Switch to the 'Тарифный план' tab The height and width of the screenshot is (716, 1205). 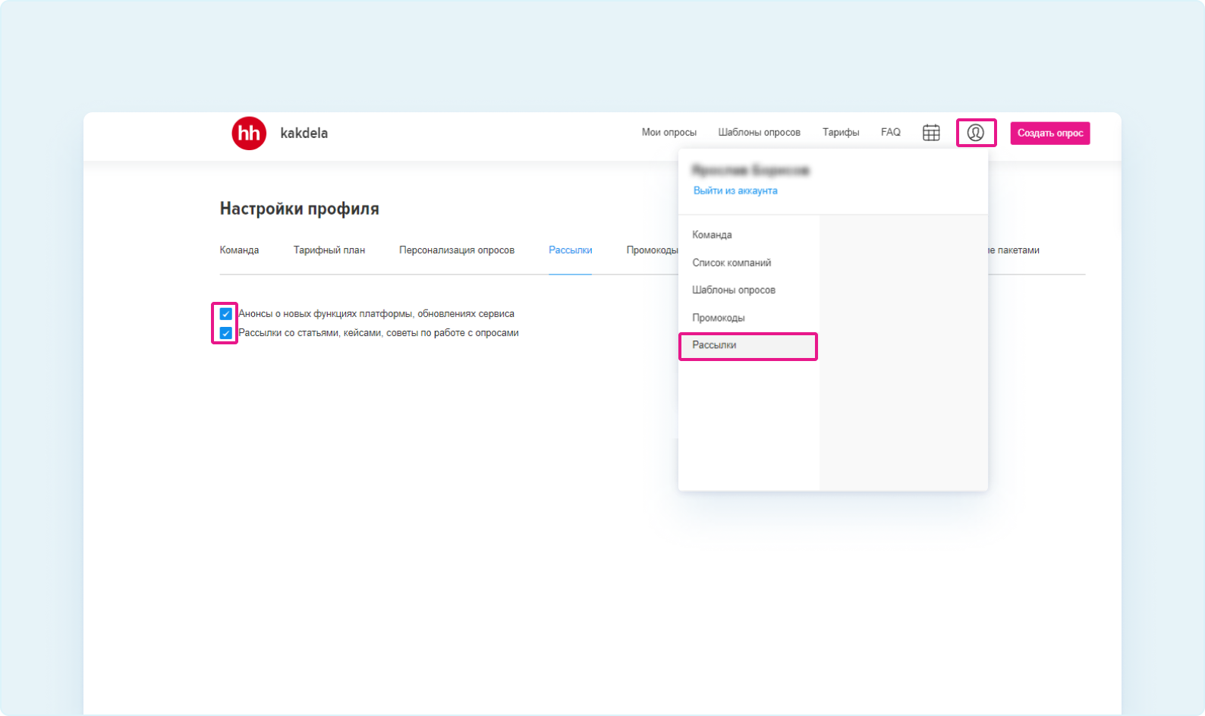click(329, 250)
